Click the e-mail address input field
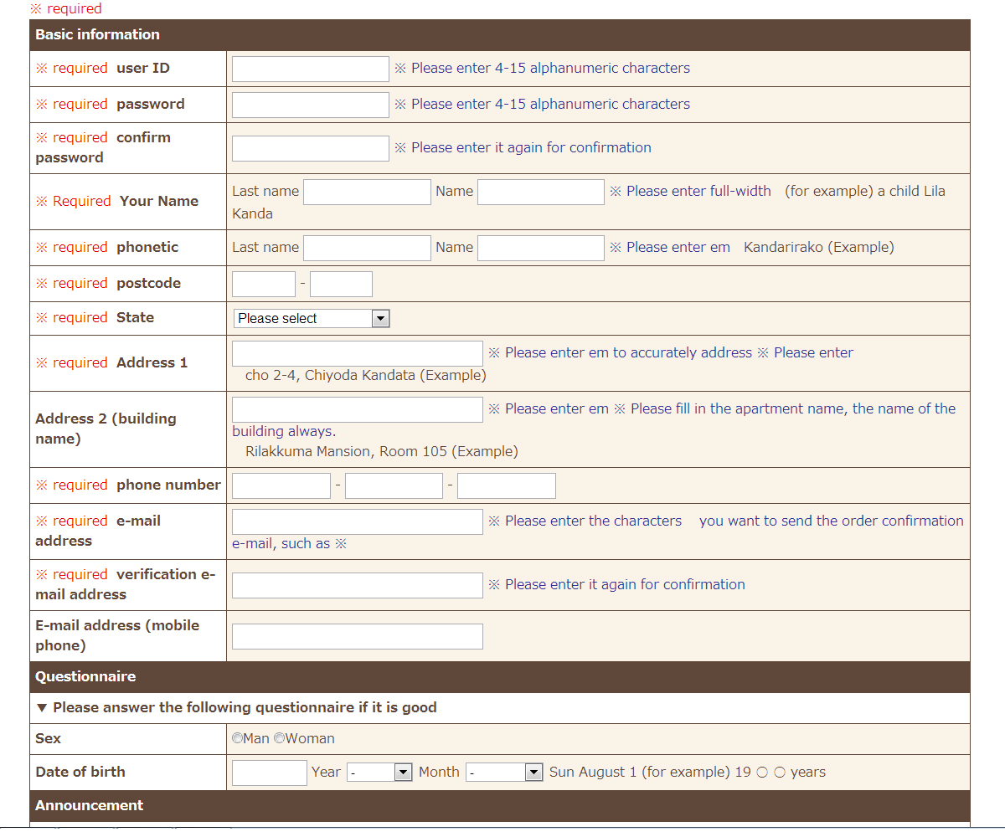 357,521
